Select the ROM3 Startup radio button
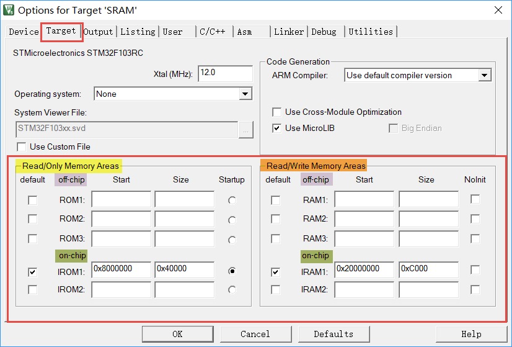 (232, 240)
